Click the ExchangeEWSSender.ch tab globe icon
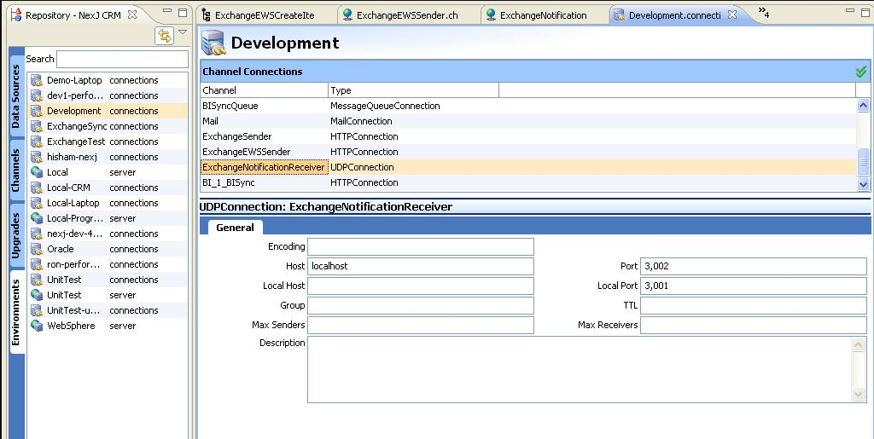The height and width of the screenshot is (439, 874). click(x=347, y=15)
